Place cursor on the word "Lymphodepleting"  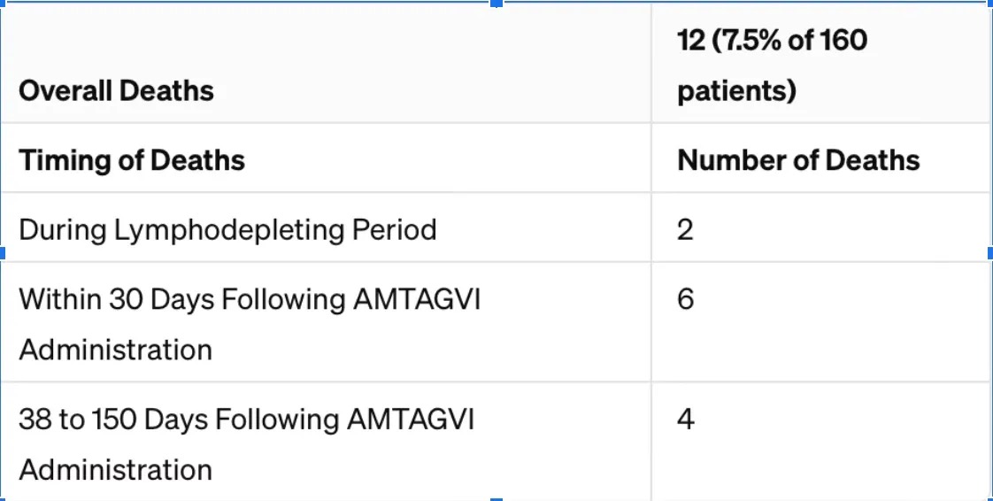coord(230,230)
